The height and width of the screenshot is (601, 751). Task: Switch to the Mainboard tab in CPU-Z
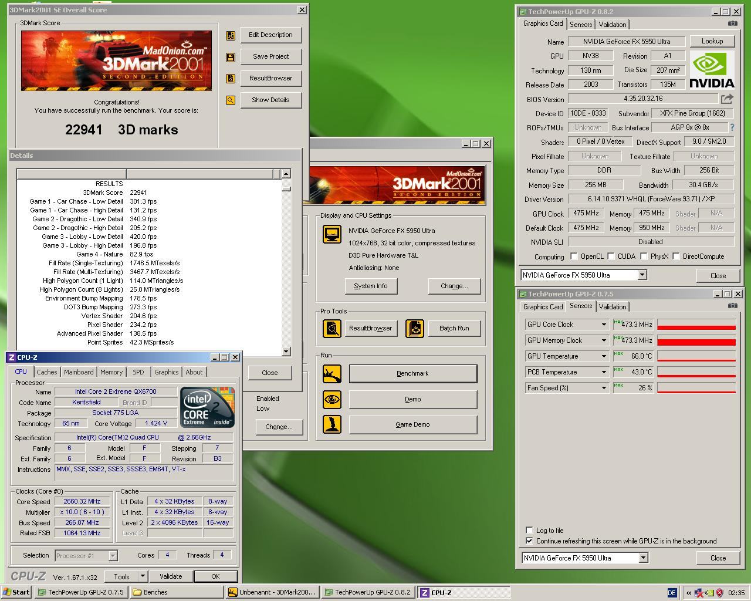(x=79, y=372)
